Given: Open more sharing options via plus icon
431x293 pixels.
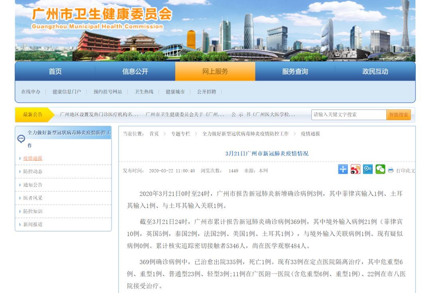Looking at the screenshot, I should [x=342, y=169].
